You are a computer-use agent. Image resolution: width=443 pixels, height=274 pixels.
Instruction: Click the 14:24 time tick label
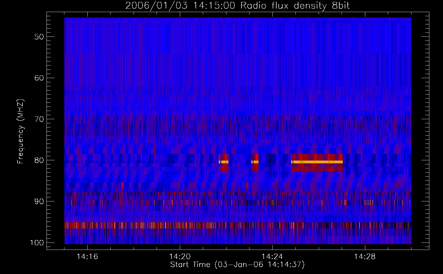click(272, 257)
